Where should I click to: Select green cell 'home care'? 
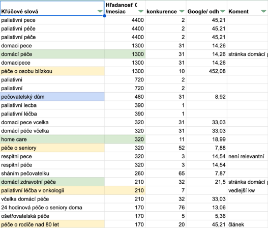point(52,139)
